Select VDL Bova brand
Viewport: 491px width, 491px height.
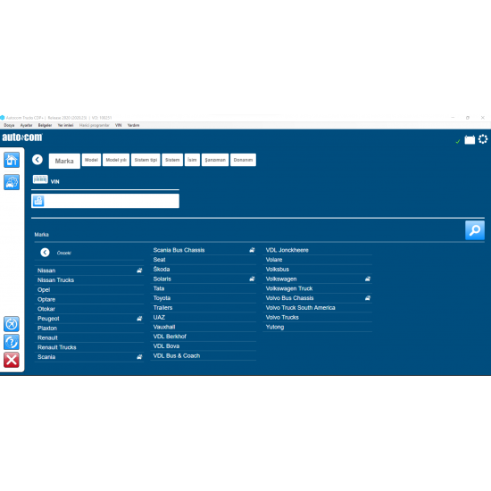click(204, 346)
